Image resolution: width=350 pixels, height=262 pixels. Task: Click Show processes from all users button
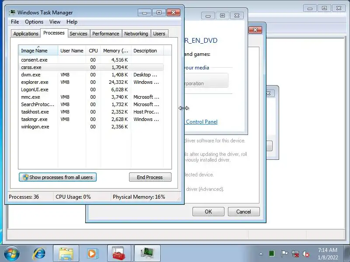point(58,177)
